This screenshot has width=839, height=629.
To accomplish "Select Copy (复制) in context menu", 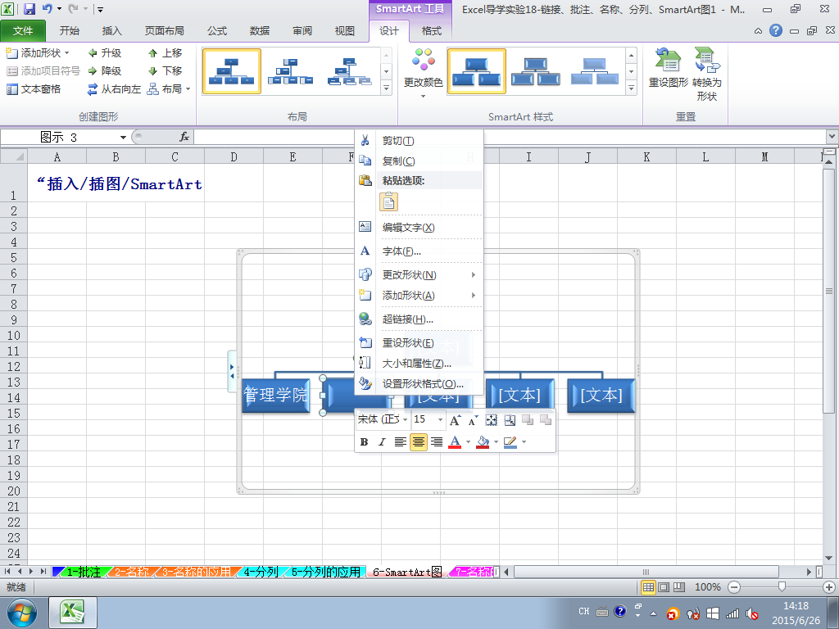I will tap(419, 161).
